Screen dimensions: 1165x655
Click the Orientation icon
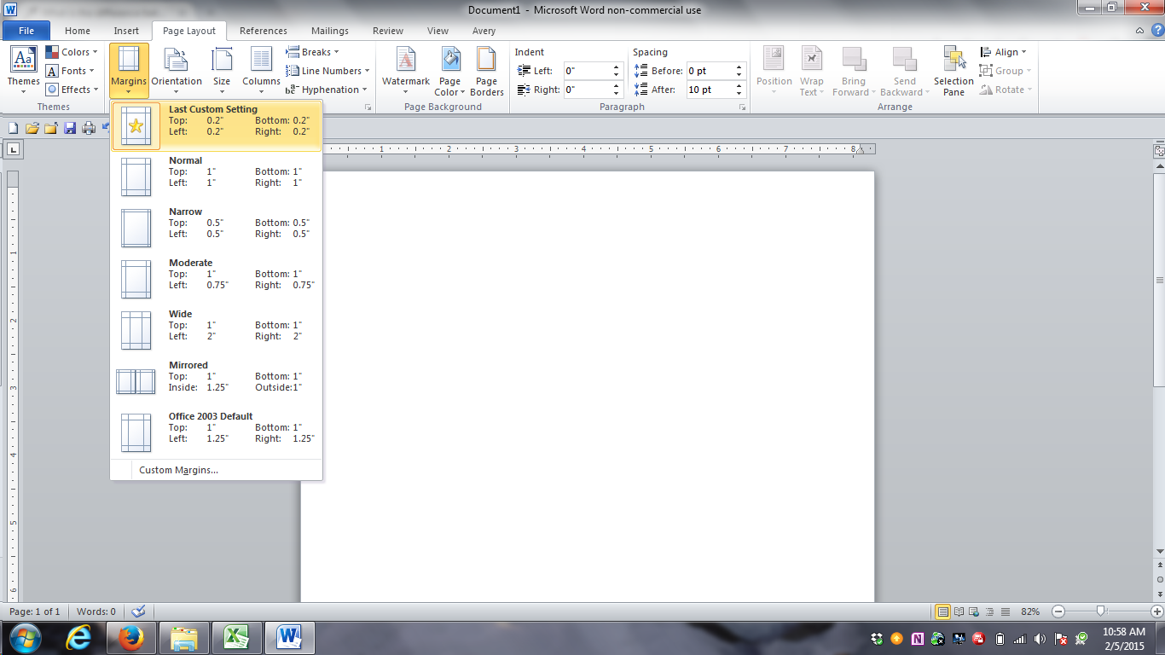(177, 61)
